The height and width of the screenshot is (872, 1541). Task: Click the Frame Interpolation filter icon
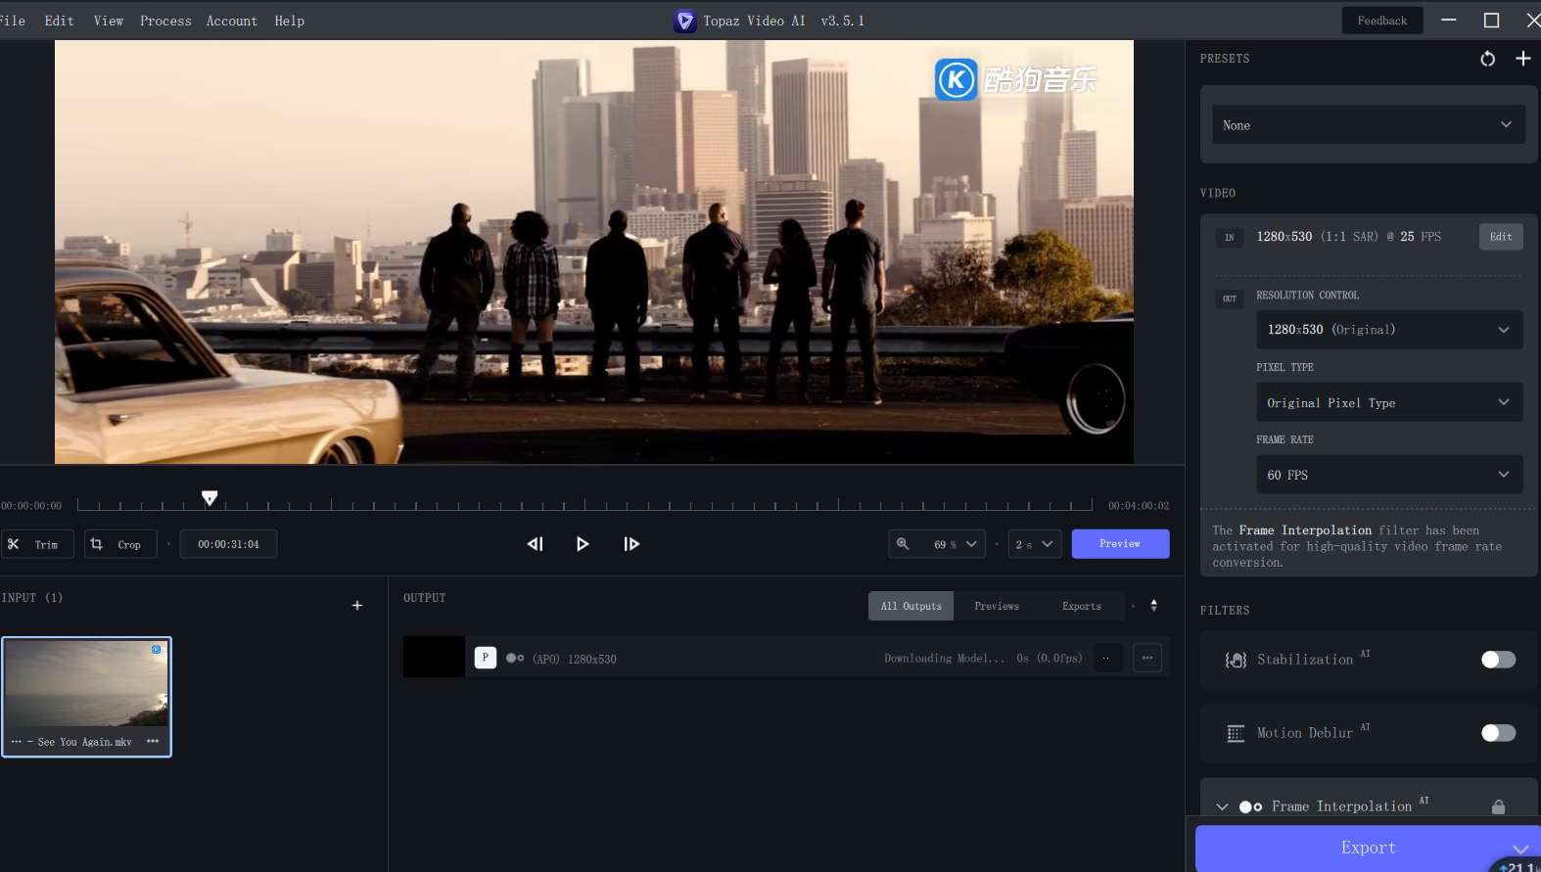pos(1250,807)
